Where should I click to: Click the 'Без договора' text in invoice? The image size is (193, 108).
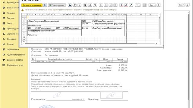pos(51,55)
